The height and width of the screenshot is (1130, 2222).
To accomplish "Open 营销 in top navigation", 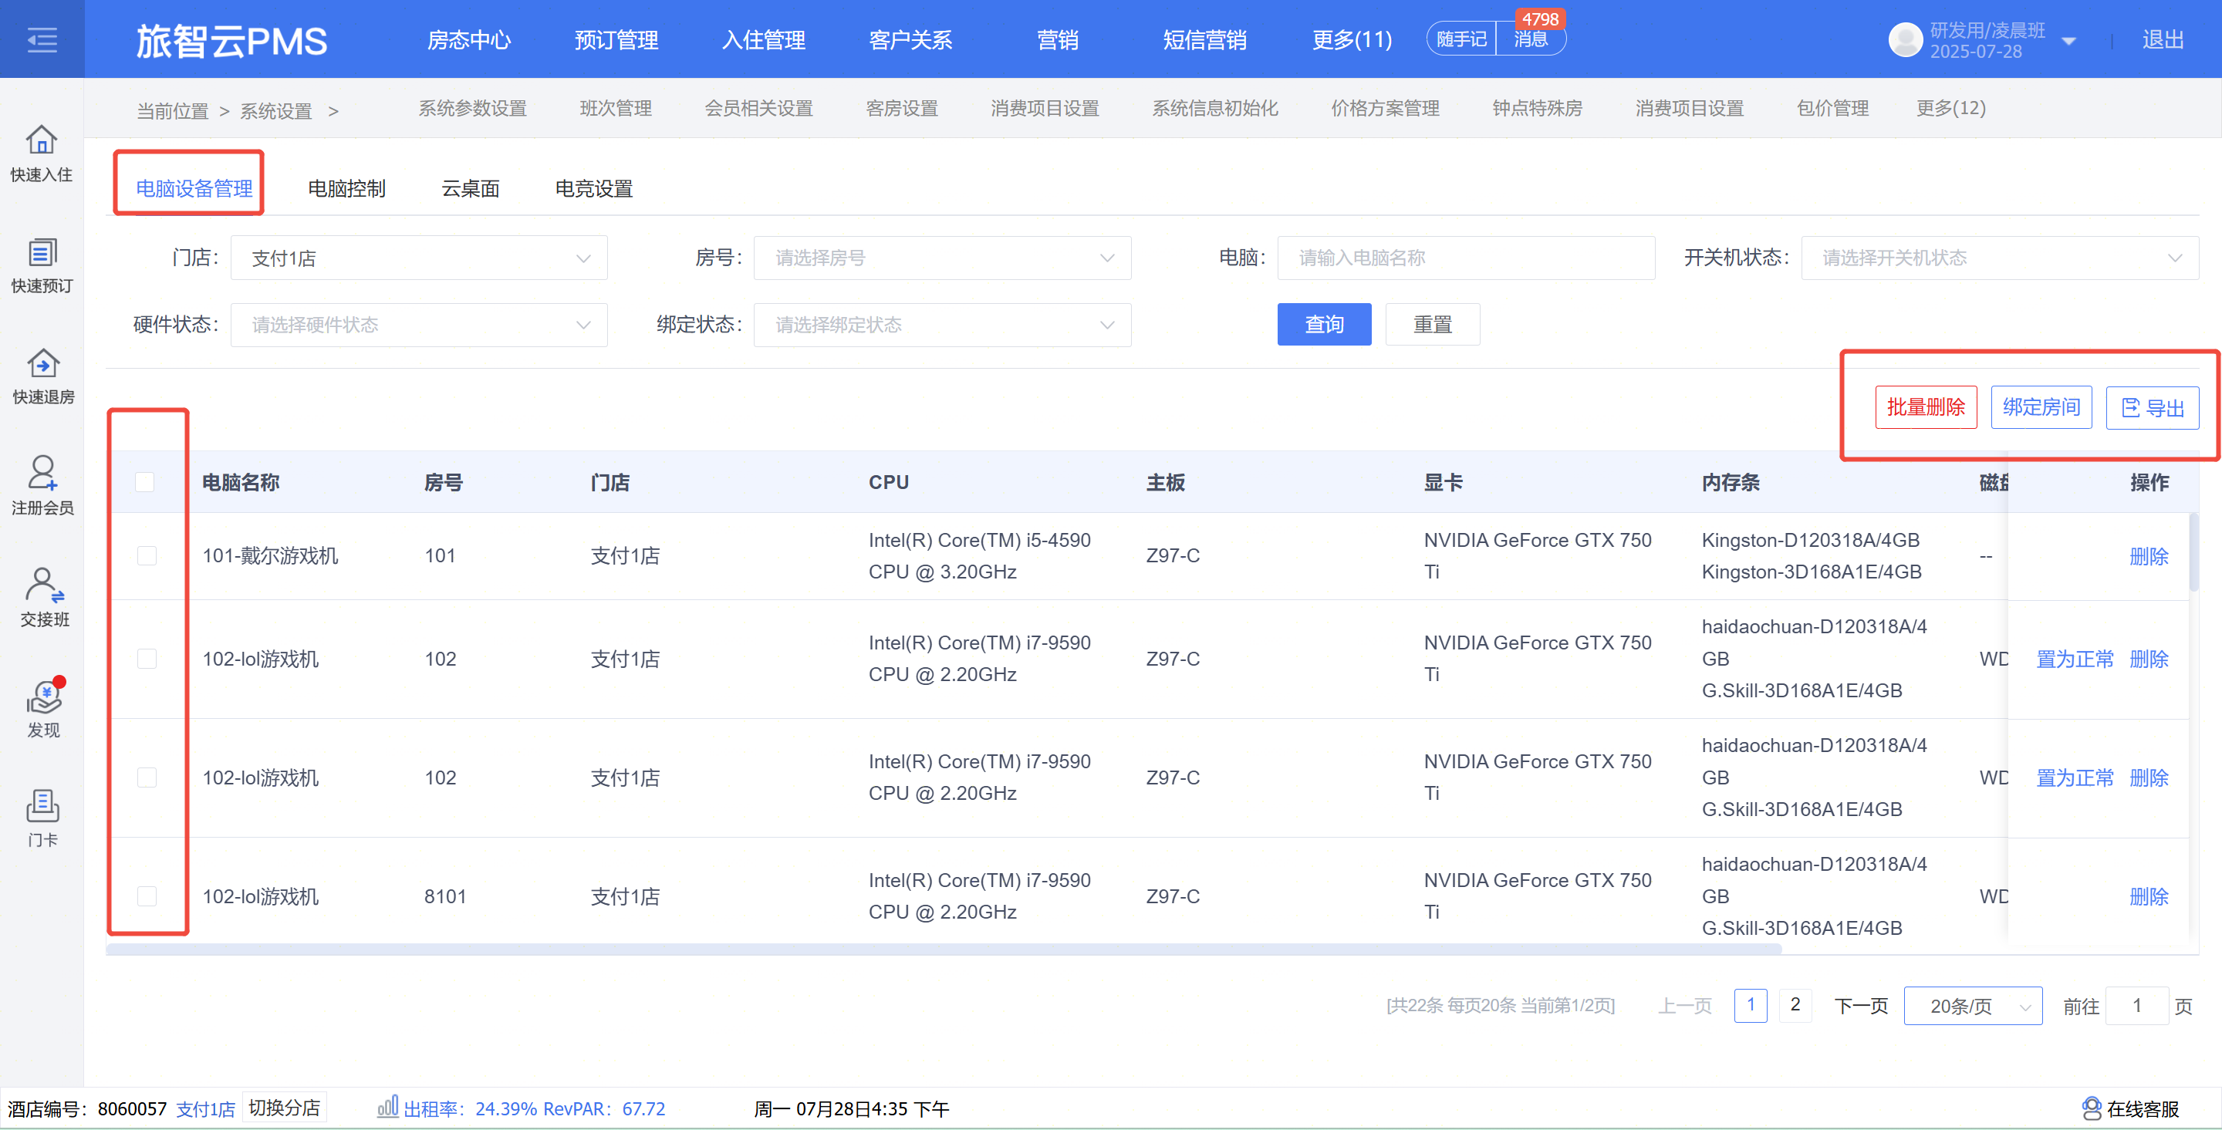I will coord(1058,39).
